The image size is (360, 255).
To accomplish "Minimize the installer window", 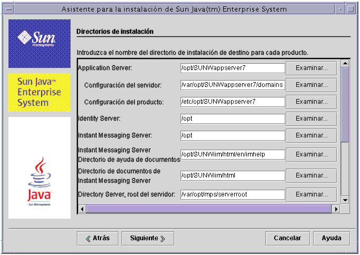I will click(340, 9).
